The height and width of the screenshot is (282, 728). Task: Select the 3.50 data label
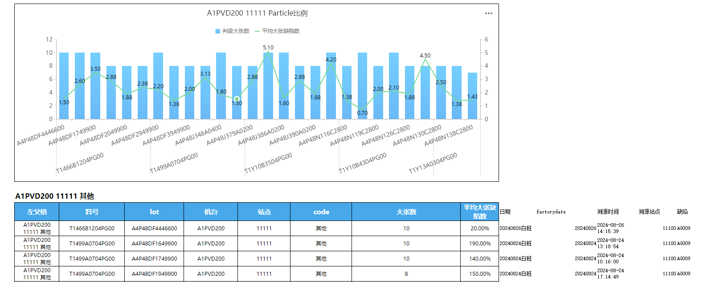[x=95, y=69]
